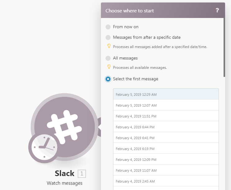This screenshot has height=190, width=231.
Task: Select the February 4, 2019 2:45 AM entry
Action: 166,181
